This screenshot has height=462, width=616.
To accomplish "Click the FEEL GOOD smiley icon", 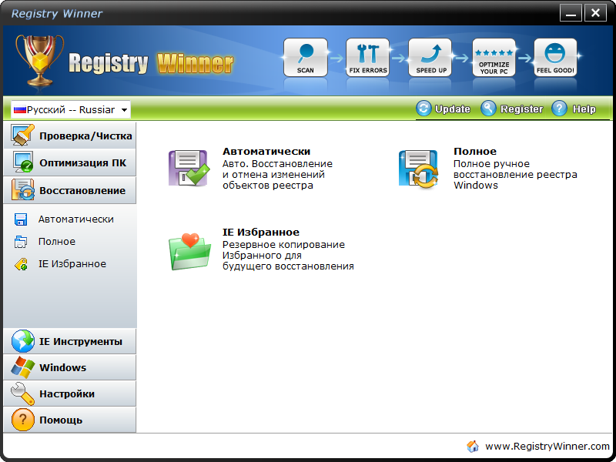I will coord(555,57).
